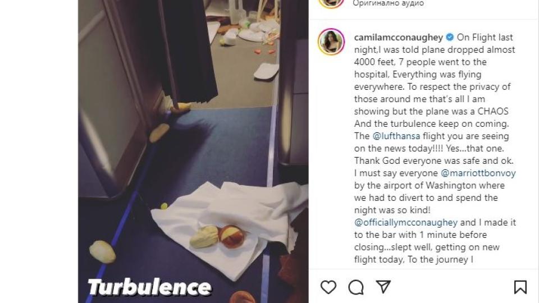
Task: Click the Оригинално аудио audio label
Action: [x=388, y=3]
